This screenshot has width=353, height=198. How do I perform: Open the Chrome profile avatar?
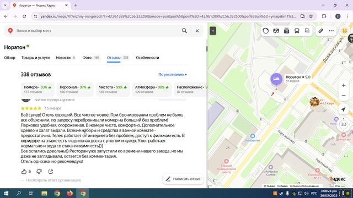tap(338, 16)
